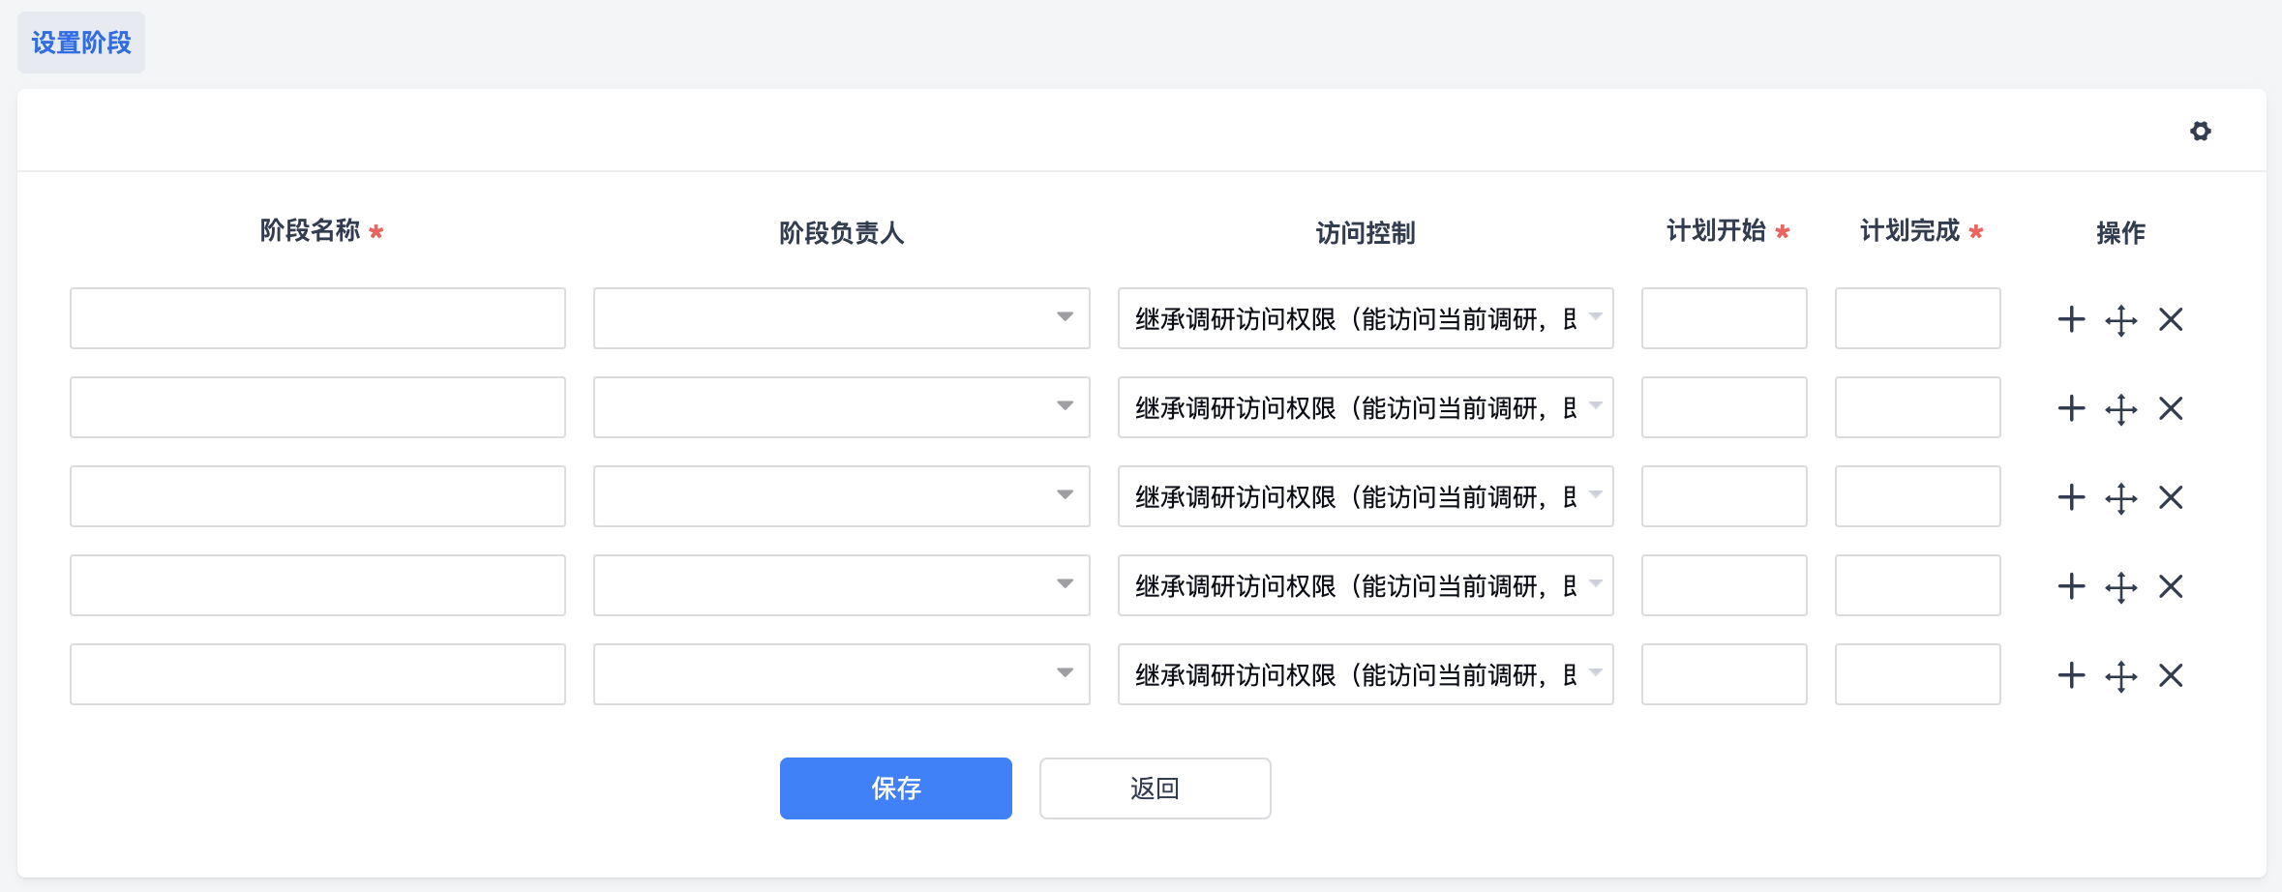Open fifth row 访问控制 dropdown
This screenshot has height=892, width=2282.
pos(1365,674)
